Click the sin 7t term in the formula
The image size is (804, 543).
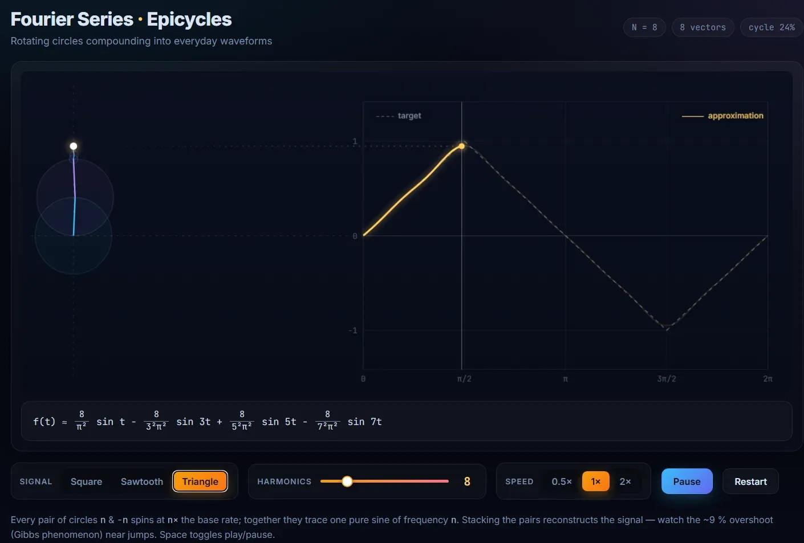point(365,422)
